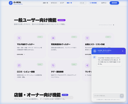Open the エリア nav item
Screen dimensions: 128x104
click(62, 3)
